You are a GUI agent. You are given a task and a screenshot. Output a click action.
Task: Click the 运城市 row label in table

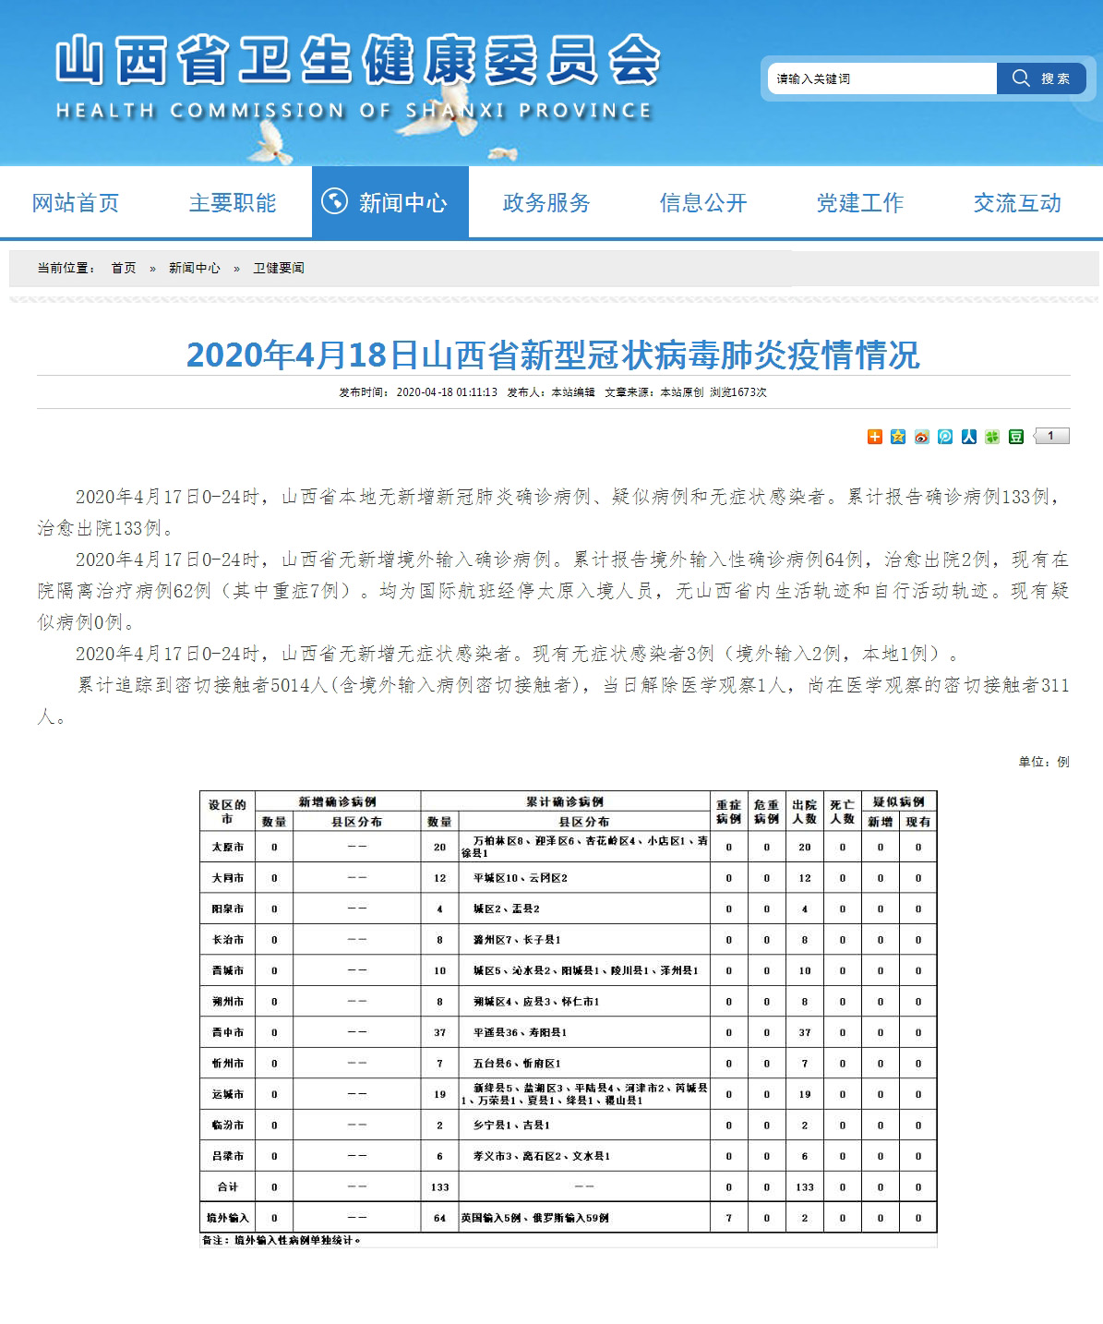pyautogui.click(x=228, y=1094)
